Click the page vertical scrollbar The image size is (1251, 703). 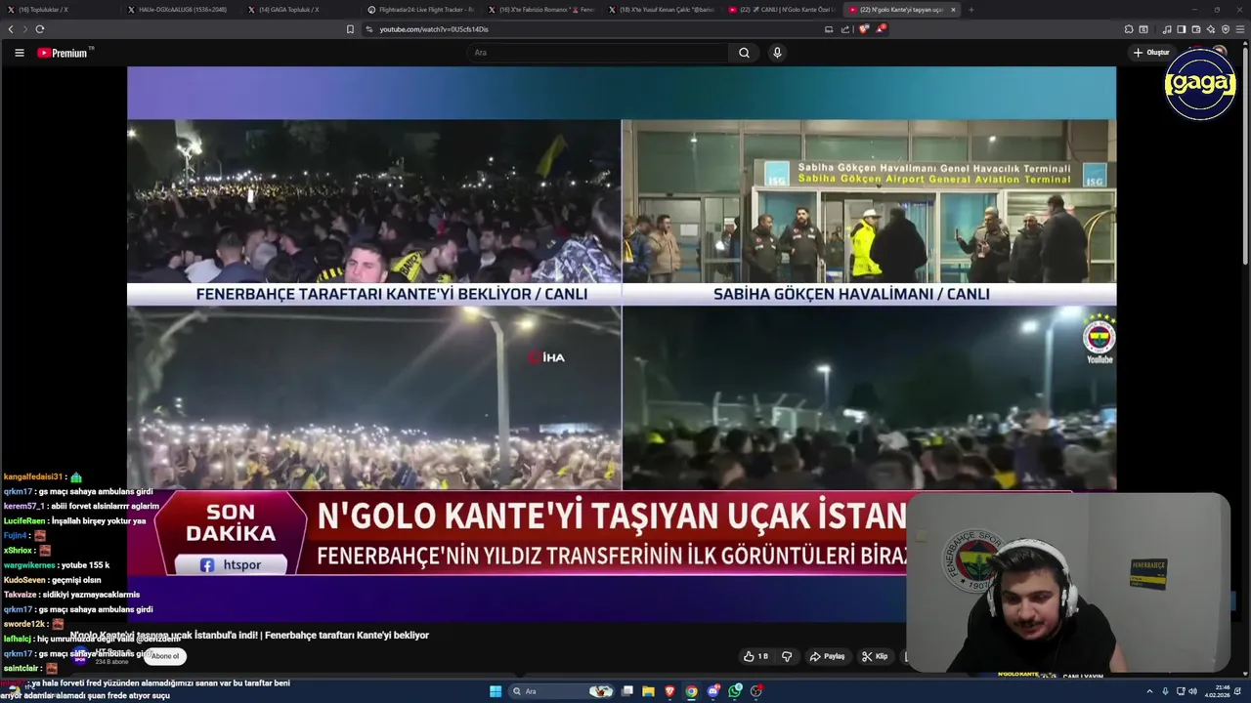pyautogui.click(x=1245, y=156)
